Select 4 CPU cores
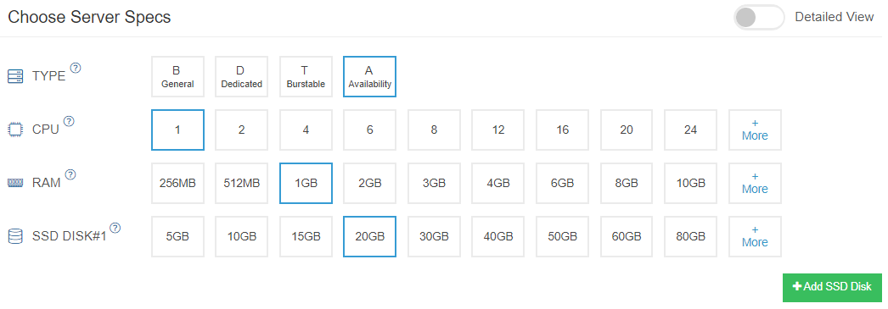This screenshot has width=888, height=309. [306, 130]
